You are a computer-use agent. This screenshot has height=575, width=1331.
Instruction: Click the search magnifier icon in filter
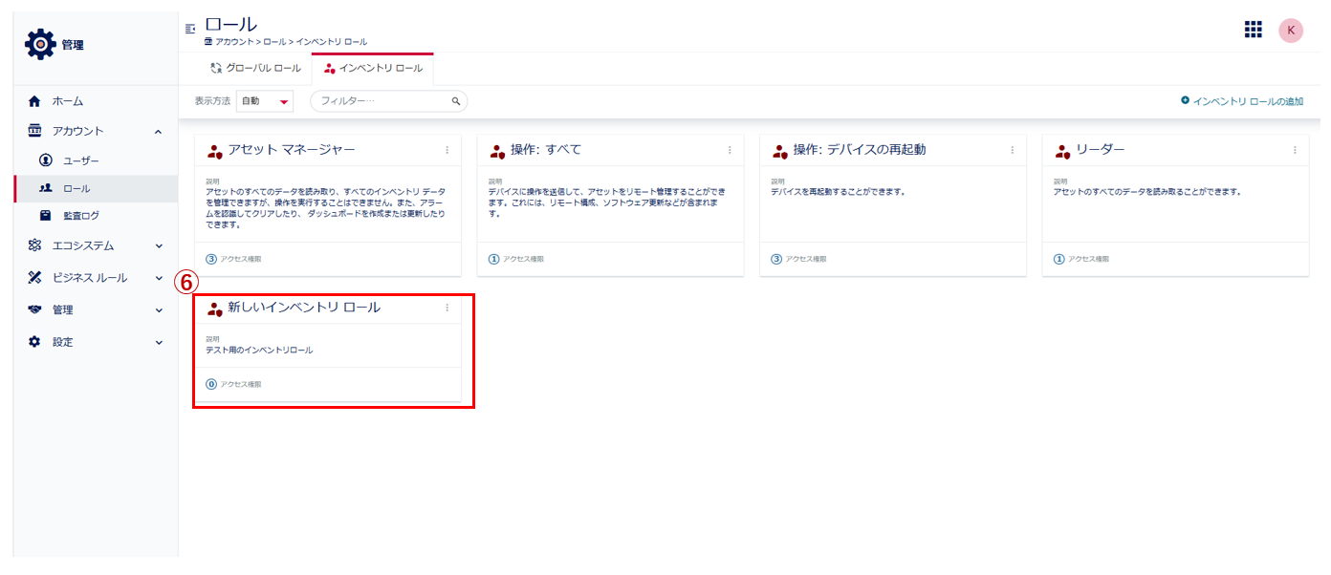[x=456, y=101]
